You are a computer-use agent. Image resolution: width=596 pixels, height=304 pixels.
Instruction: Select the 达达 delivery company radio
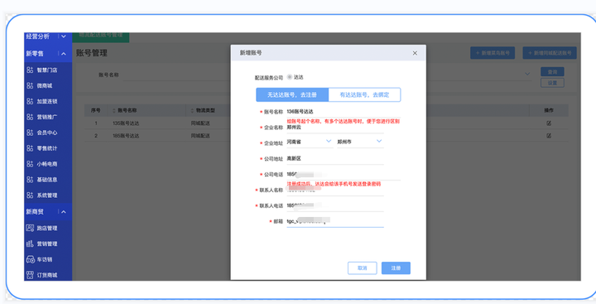(x=290, y=77)
